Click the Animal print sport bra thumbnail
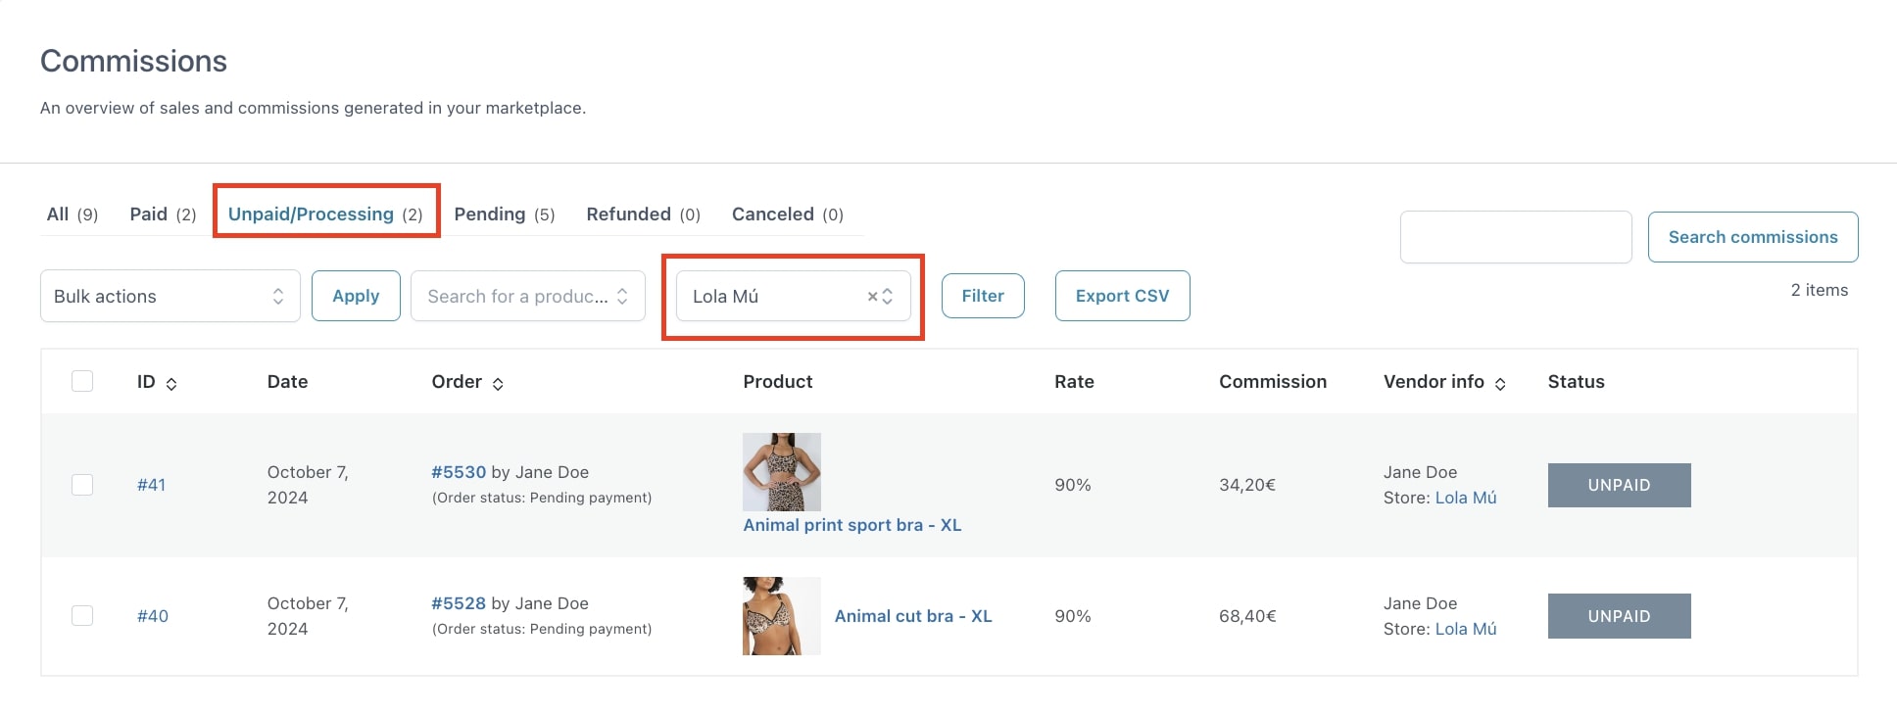Screen dimensions: 1897x715 point(782,472)
